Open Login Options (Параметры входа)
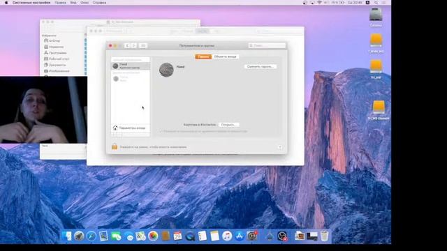 point(131,128)
